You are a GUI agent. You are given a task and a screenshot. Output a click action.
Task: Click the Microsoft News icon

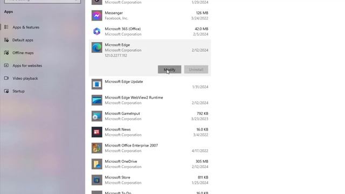[x=97, y=132]
